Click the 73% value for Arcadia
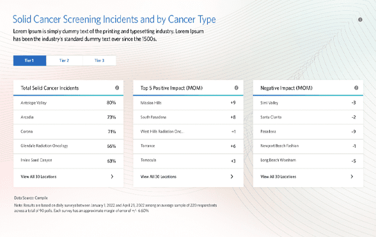The image size is (376, 237). (111, 117)
